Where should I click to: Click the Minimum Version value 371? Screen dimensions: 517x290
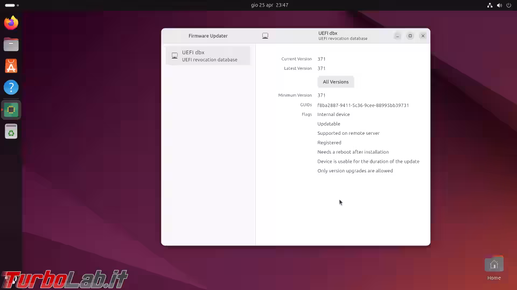322,96
